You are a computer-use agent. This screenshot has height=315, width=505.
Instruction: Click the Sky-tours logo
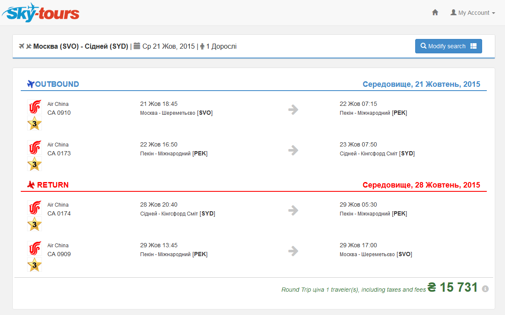pyautogui.click(x=41, y=12)
